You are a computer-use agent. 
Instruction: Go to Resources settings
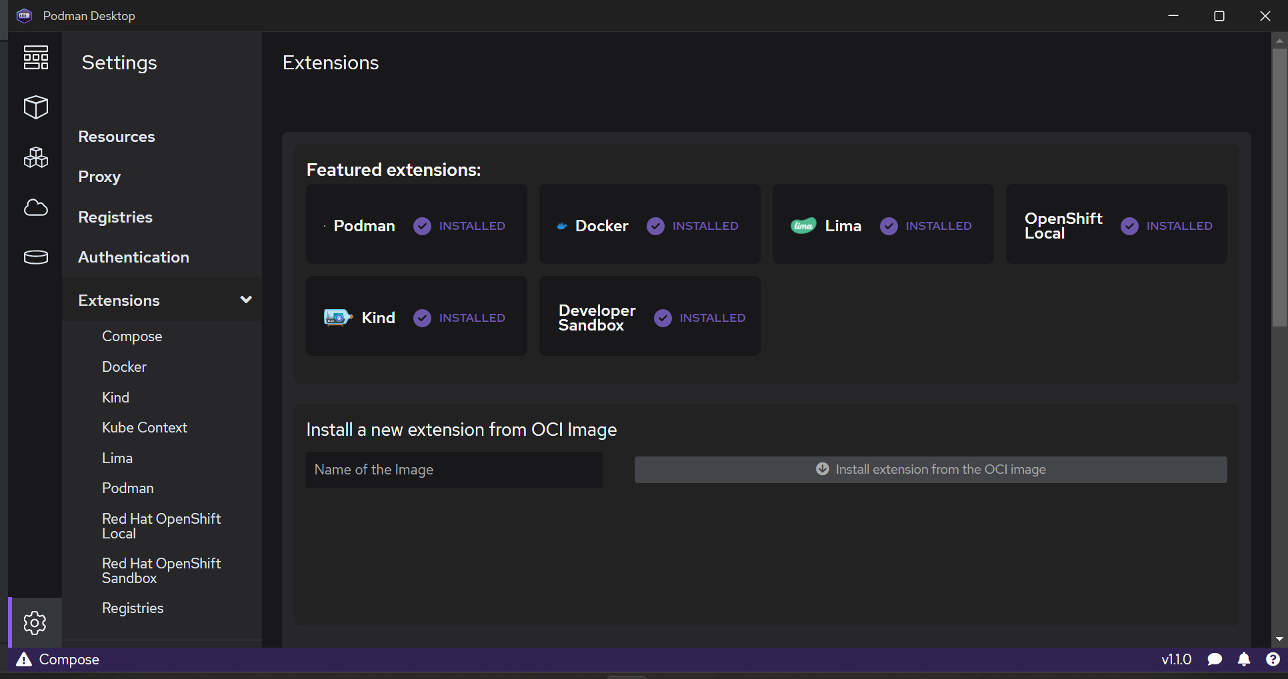click(x=117, y=137)
